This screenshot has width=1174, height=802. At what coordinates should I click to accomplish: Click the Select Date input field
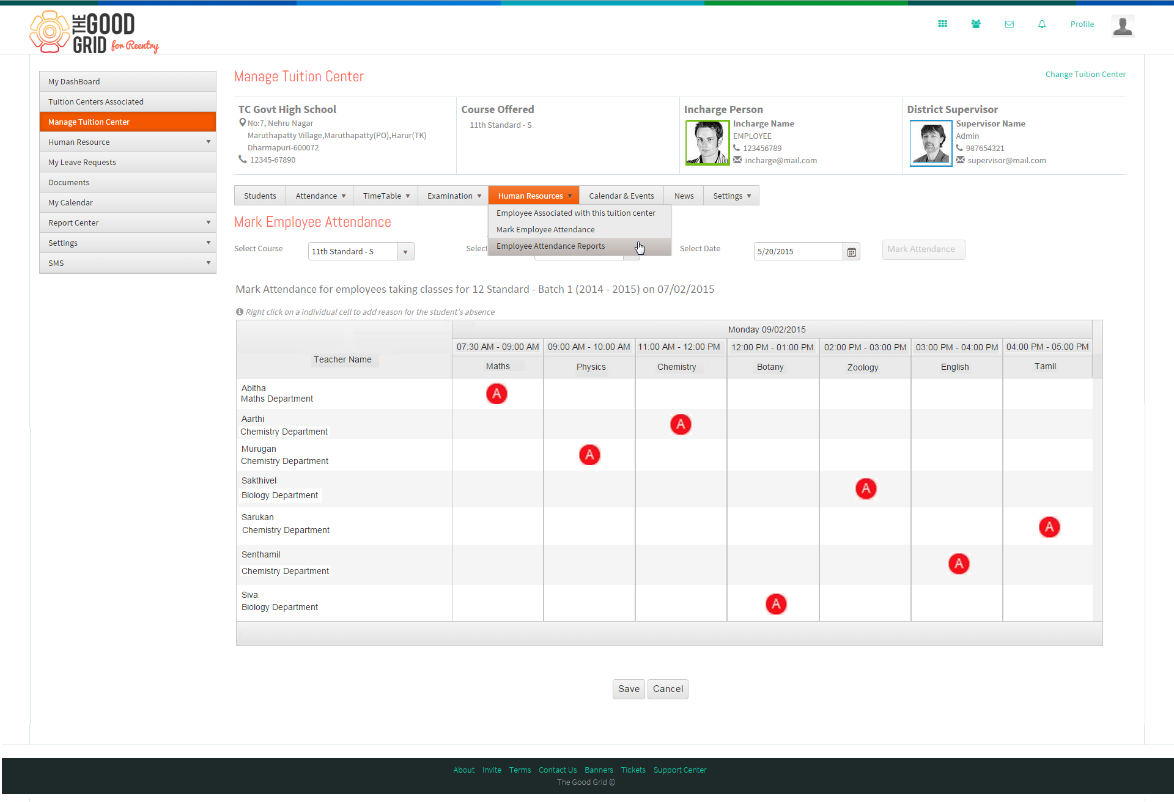point(799,251)
